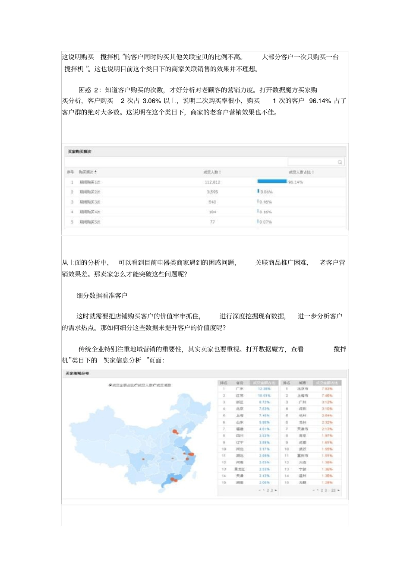Viewport: 410px width, 581px height.
Task: Open page 22 of the city ranking
Action: coord(333,490)
